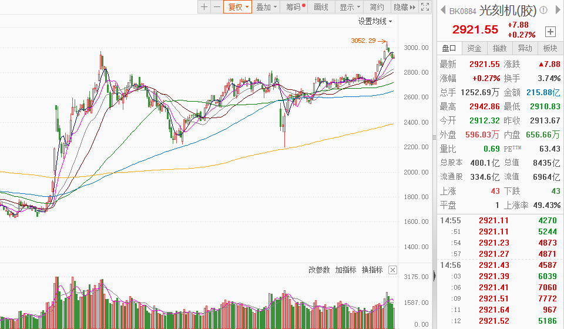Zoom in chart with plus icon
Viewport: 564px width, 329px height.
[204, 7]
